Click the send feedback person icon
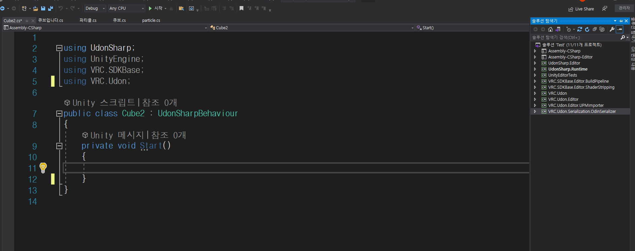Image resolution: width=635 pixels, height=251 pixels. pyautogui.click(x=605, y=9)
